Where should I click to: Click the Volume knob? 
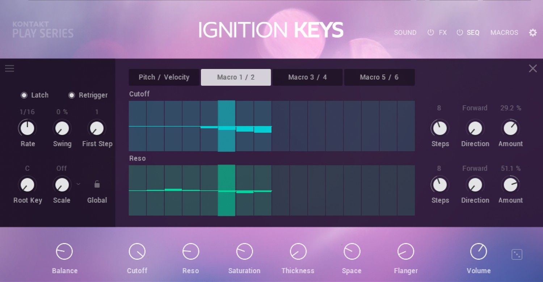point(478,252)
